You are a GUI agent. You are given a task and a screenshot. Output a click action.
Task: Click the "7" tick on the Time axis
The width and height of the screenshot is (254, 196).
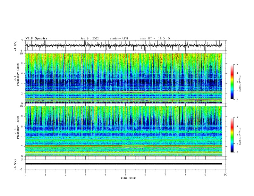165,175
